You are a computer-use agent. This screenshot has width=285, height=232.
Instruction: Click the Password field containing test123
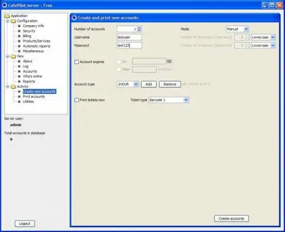[x=129, y=46]
